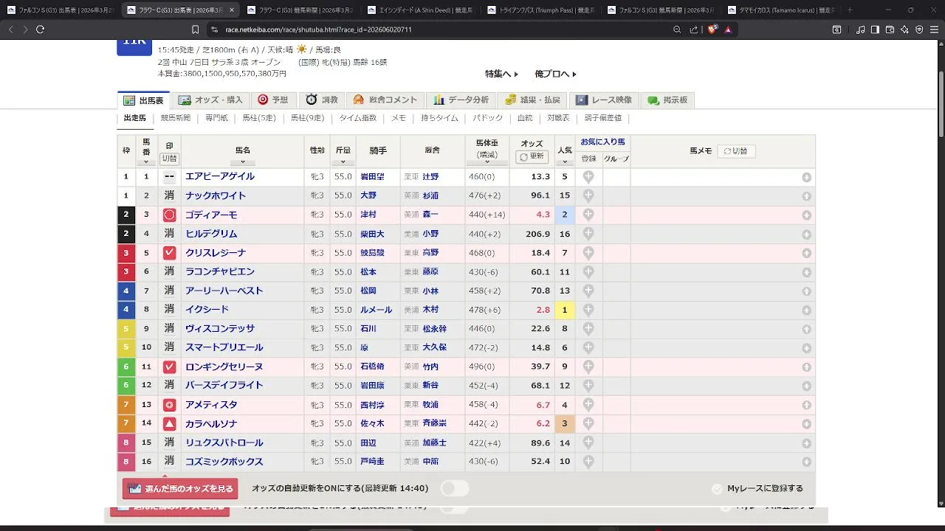Click the Brave Rewards triangle icon

pyautogui.click(x=728, y=29)
